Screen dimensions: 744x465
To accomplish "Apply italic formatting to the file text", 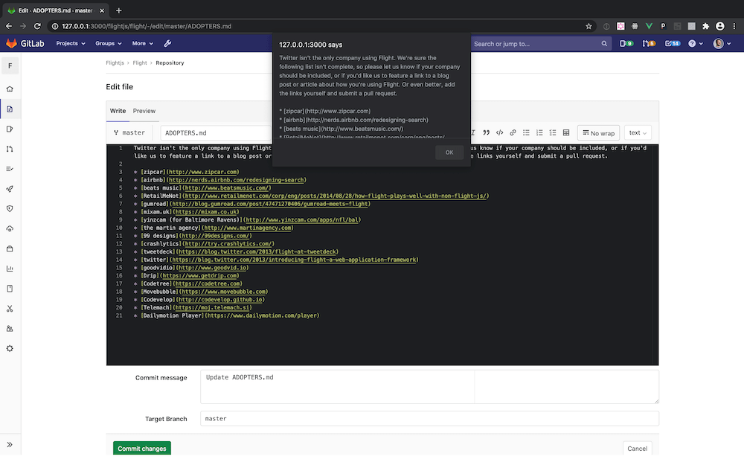I will 474,132.
